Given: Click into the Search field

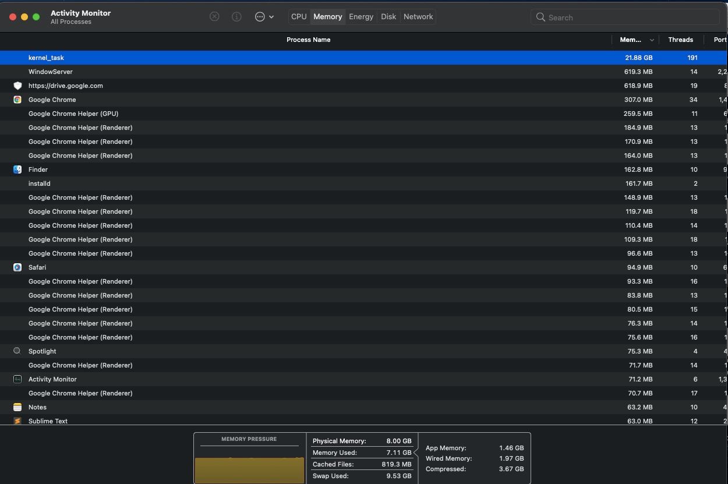Looking at the screenshot, I should [x=626, y=17].
